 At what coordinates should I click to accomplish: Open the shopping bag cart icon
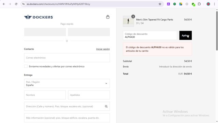click(x=108, y=17)
